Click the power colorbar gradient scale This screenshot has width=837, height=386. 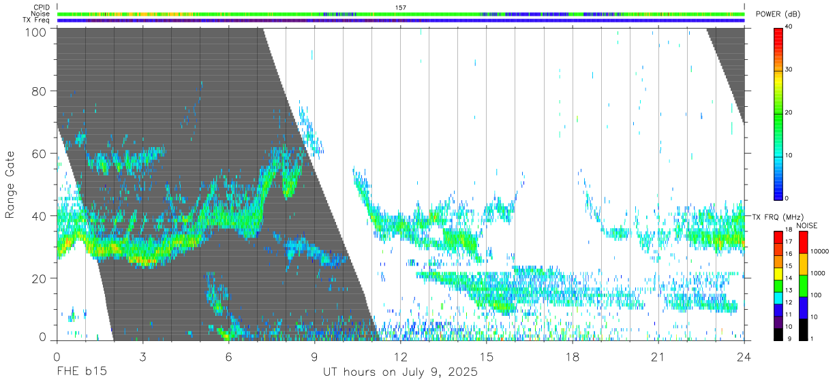(778, 113)
